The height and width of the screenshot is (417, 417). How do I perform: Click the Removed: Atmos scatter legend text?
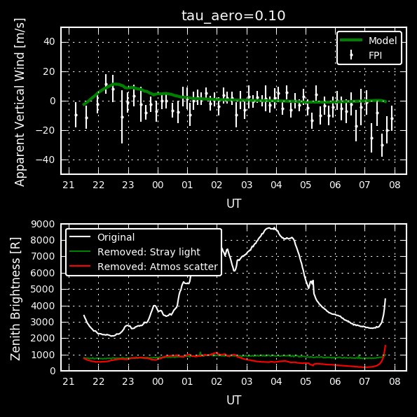[x=158, y=267]
